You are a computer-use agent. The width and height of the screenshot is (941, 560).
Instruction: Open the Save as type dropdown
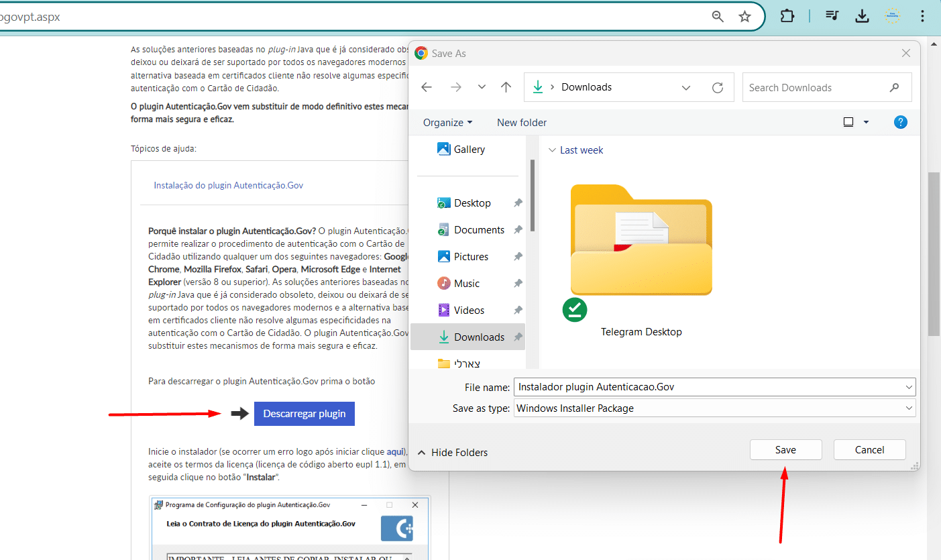point(715,408)
